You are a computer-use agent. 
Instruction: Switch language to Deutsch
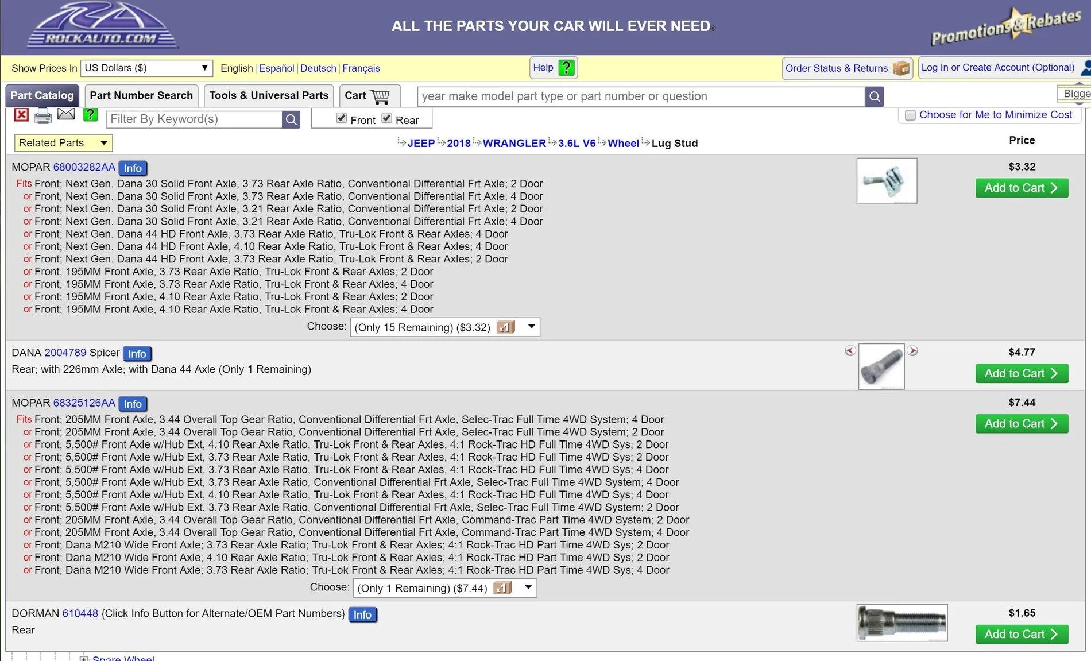pyautogui.click(x=318, y=68)
